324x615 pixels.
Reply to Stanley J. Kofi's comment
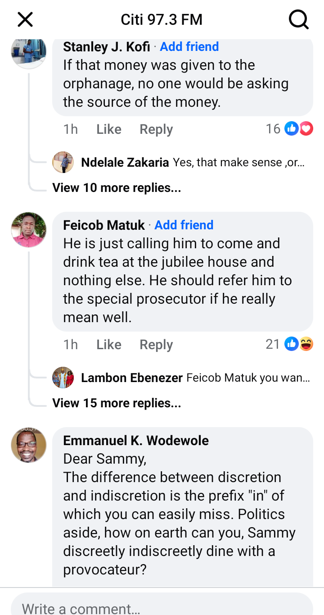[156, 129]
